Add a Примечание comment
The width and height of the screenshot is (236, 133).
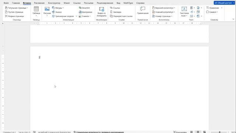click(x=143, y=11)
